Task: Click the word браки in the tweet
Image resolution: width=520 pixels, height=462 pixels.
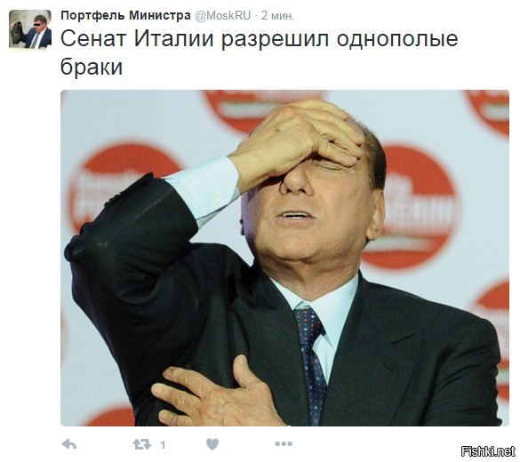Action: click(x=92, y=67)
